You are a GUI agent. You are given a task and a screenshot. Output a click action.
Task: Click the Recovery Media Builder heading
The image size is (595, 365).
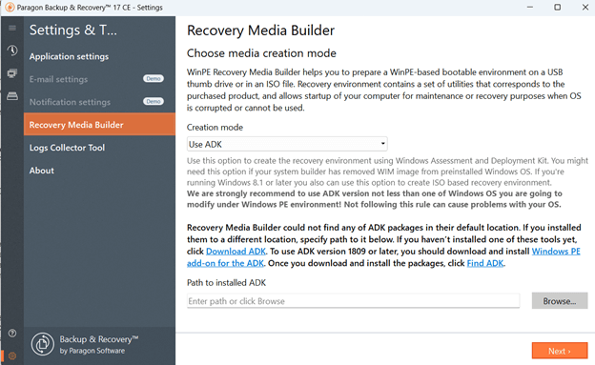coord(260,30)
